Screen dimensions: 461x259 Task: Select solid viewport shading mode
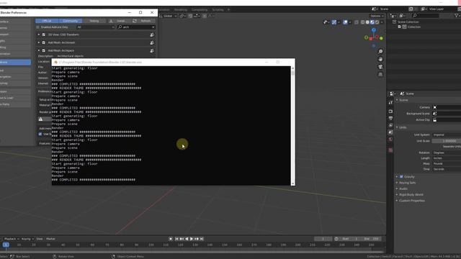(x=367, y=22)
